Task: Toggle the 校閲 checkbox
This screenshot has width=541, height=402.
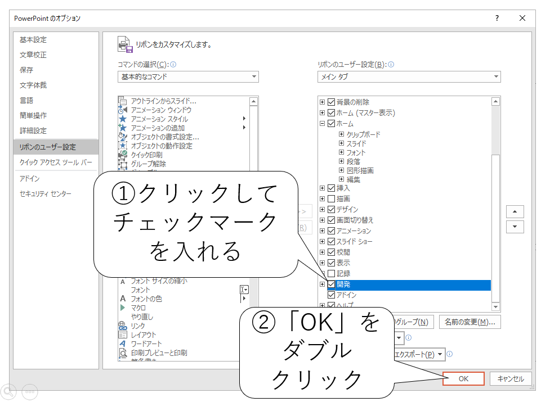Action: (x=331, y=252)
